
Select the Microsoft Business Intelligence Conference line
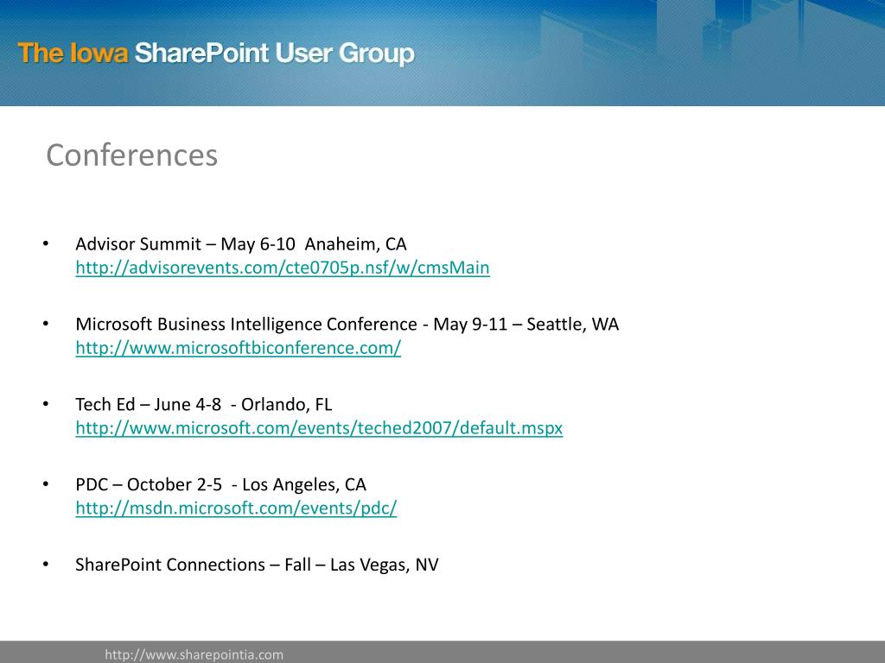(347, 324)
